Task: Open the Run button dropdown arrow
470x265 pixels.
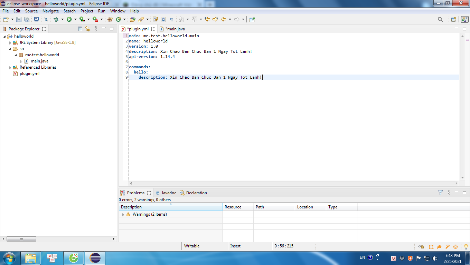Action: 75,20
